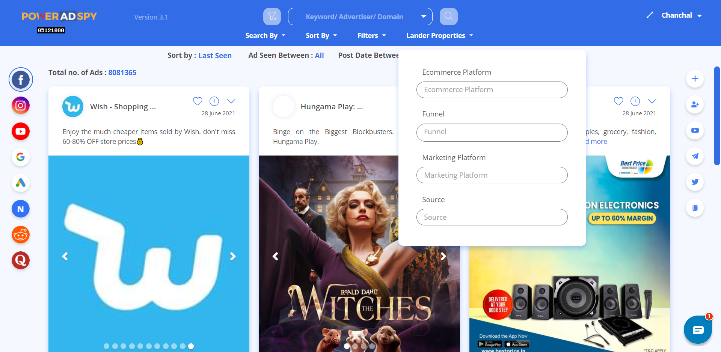Click the Version 3.1 text

tap(151, 17)
